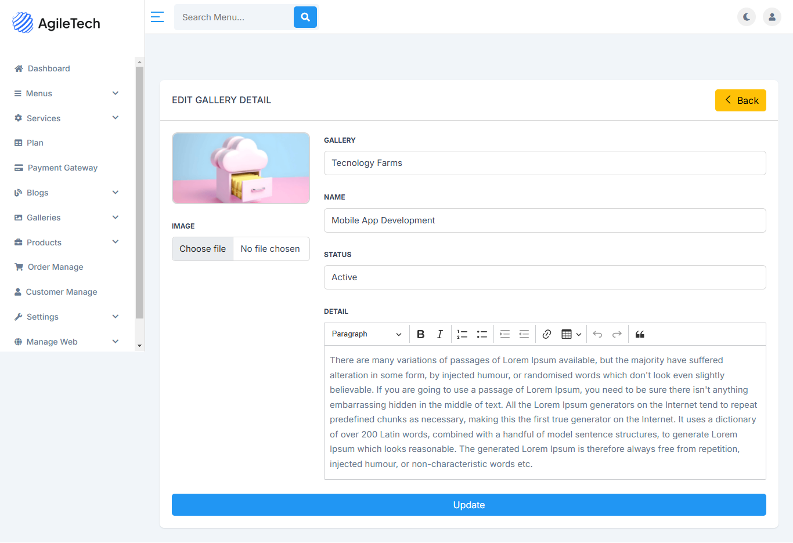Click the No file chosen text
This screenshot has width=793, height=543.
(271, 249)
